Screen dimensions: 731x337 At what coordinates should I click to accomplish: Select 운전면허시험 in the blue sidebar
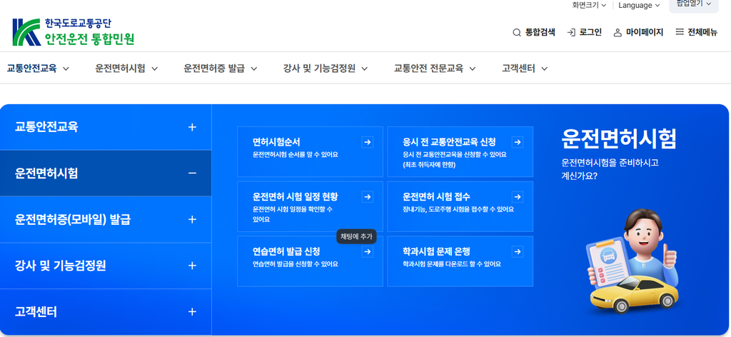point(106,173)
